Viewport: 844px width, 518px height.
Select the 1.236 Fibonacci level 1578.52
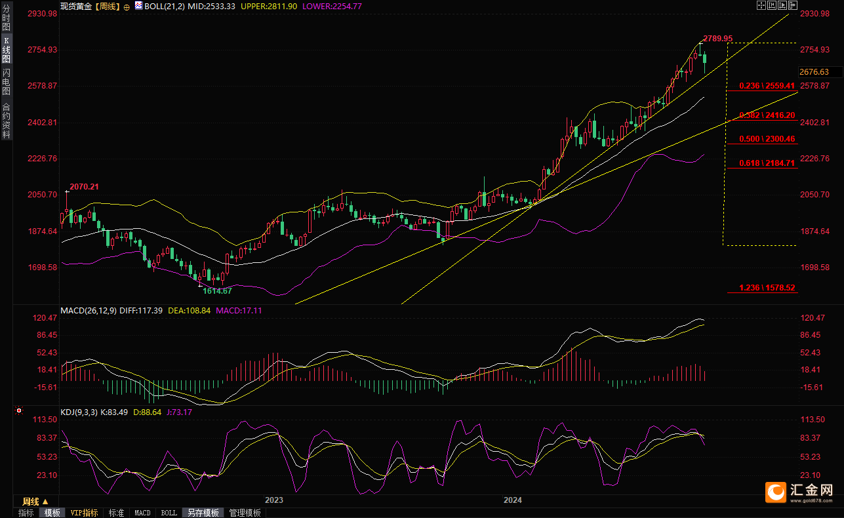click(x=767, y=288)
